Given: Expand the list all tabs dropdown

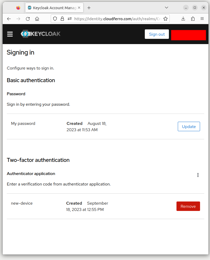Looking at the screenshot, I should [x=167, y=8].
